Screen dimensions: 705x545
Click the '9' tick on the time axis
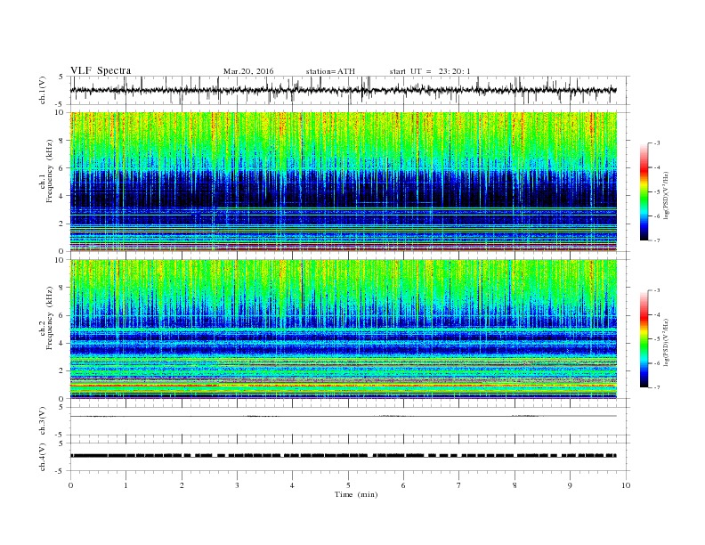[570, 485]
